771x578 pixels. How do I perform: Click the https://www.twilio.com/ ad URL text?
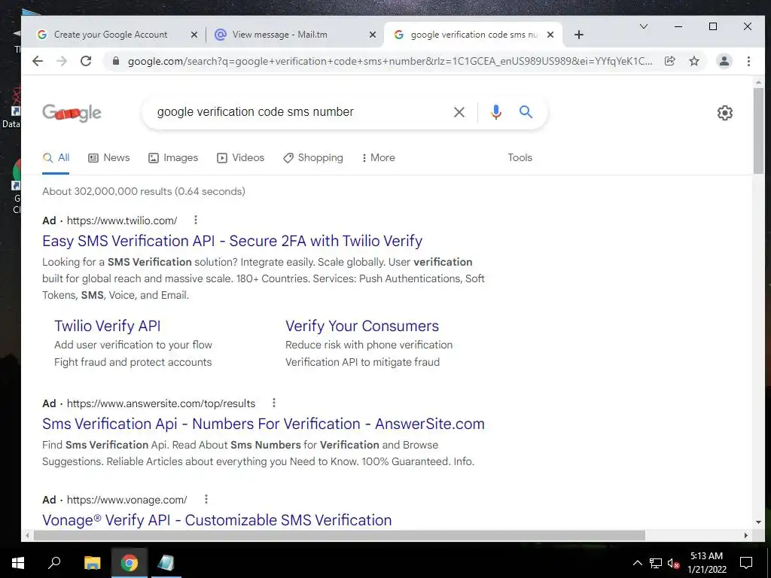pos(122,221)
